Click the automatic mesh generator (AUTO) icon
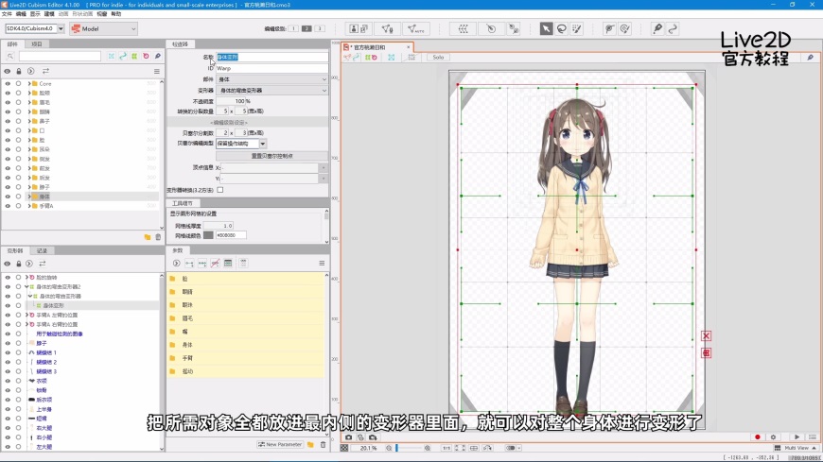Screen dimensions: 823x462 click(x=415, y=29)
